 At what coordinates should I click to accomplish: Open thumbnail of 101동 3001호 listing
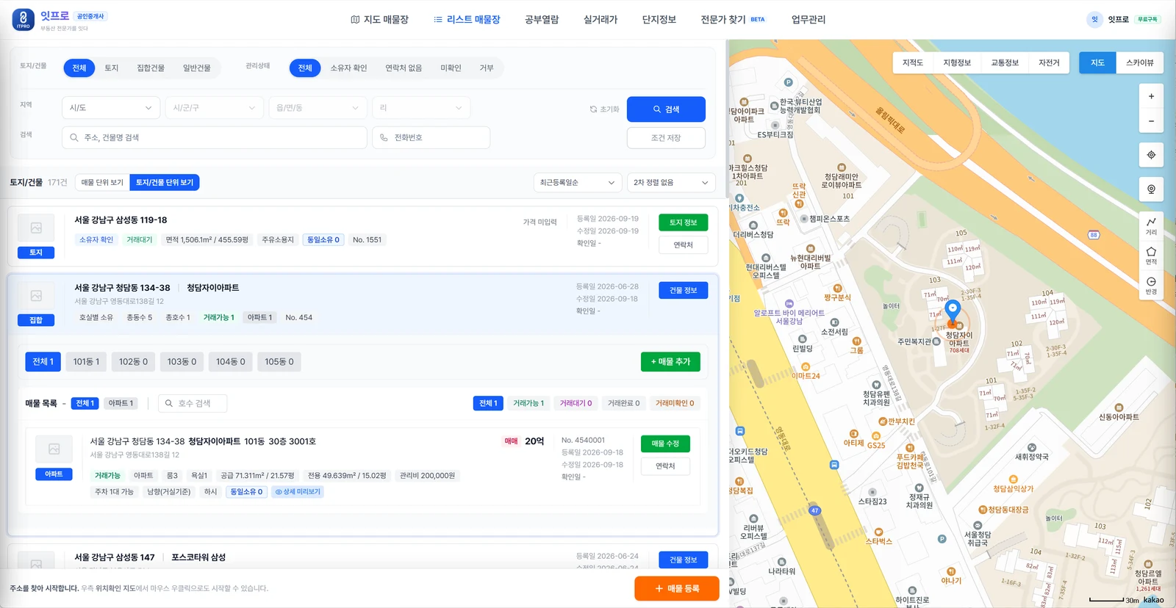[54, 449]
